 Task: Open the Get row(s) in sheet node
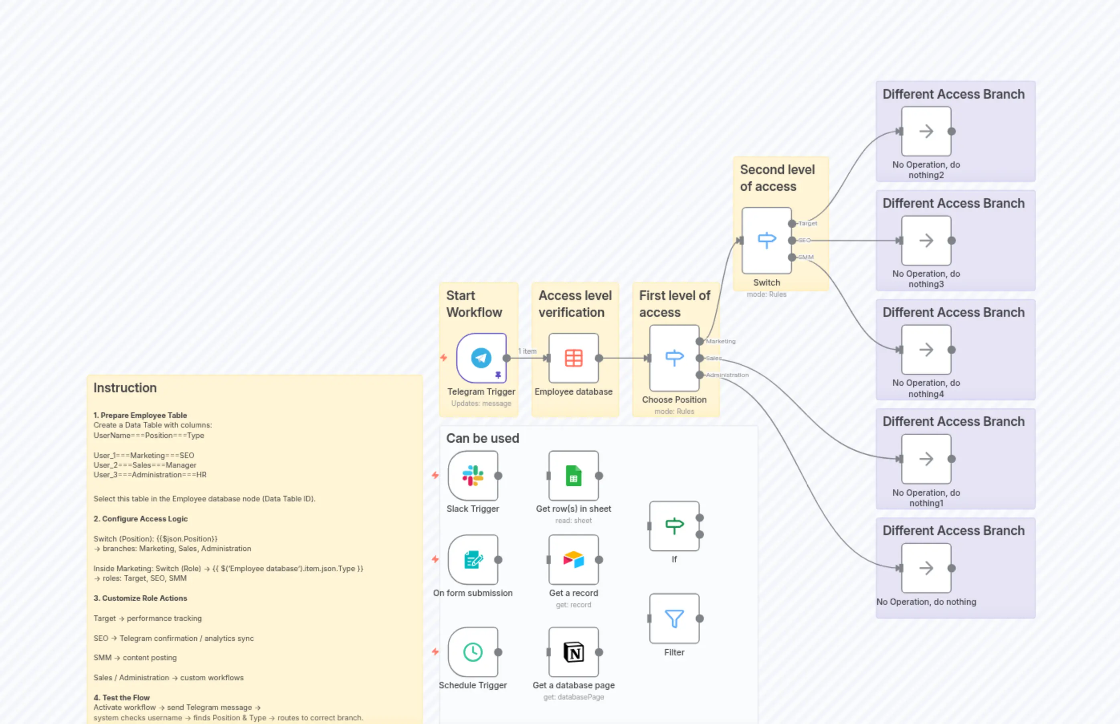coord(573,476)
